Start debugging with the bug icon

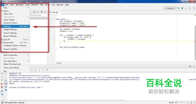[182, 8]
